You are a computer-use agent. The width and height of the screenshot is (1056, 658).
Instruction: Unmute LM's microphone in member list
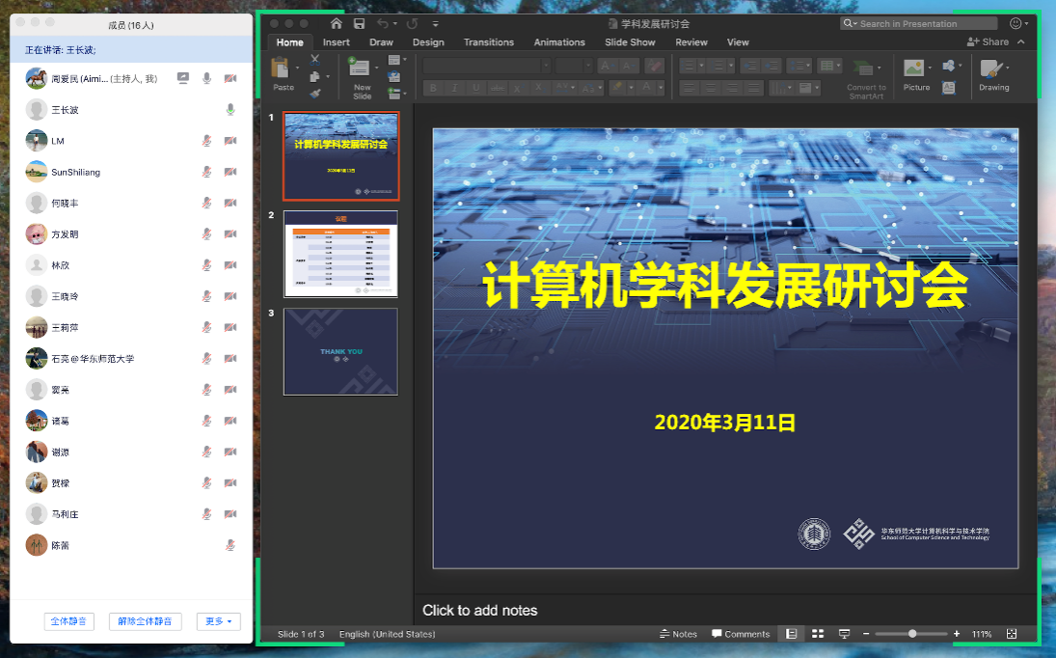click(x=206, y=141)
